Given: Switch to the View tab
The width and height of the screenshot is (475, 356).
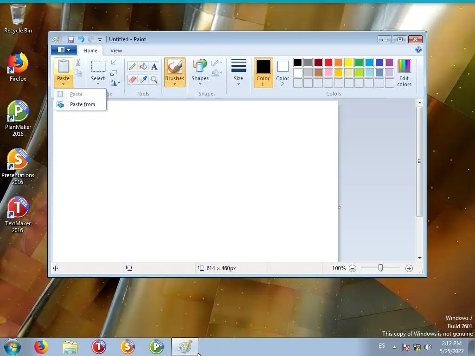Looking at the screenshot, I should 116,51.
